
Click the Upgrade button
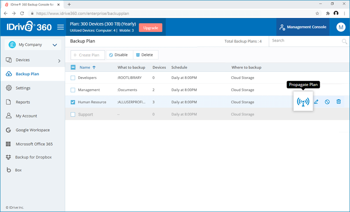150,28
